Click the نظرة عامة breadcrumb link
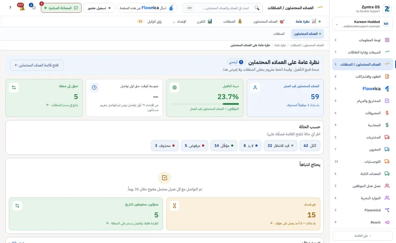Viewport: 396px width, 243px height. click(x=280, y=45)
